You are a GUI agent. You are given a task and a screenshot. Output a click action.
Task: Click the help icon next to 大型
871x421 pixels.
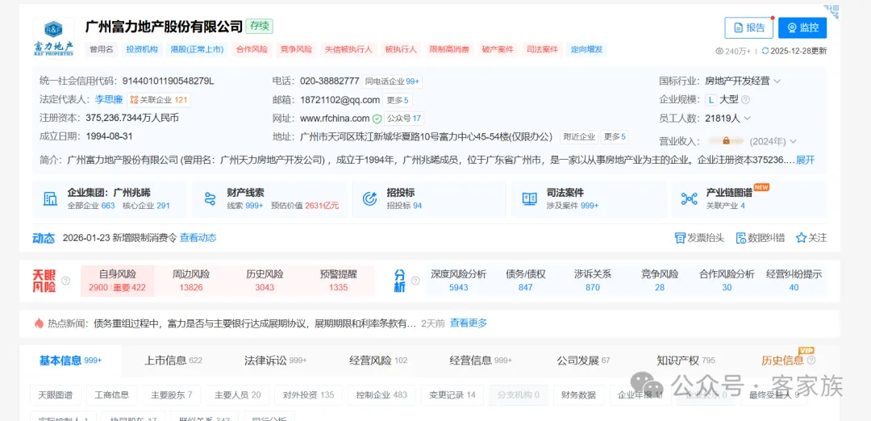[x=745, y=100]
